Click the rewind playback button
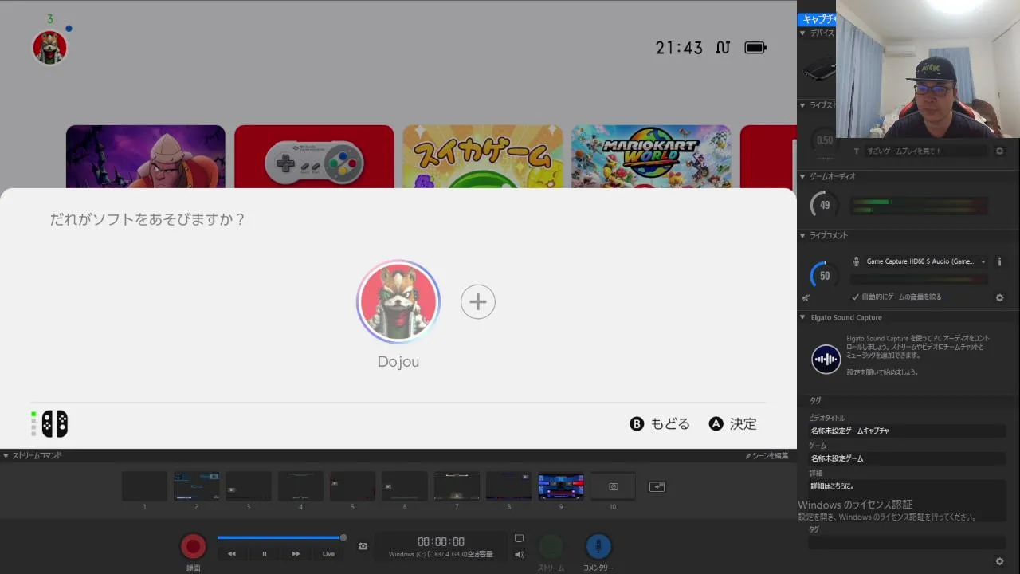 232,554
